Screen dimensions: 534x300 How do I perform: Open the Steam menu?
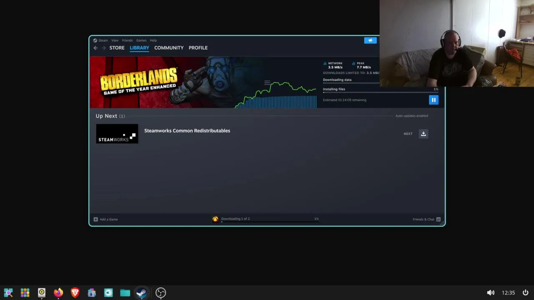(x=103, y=40)
